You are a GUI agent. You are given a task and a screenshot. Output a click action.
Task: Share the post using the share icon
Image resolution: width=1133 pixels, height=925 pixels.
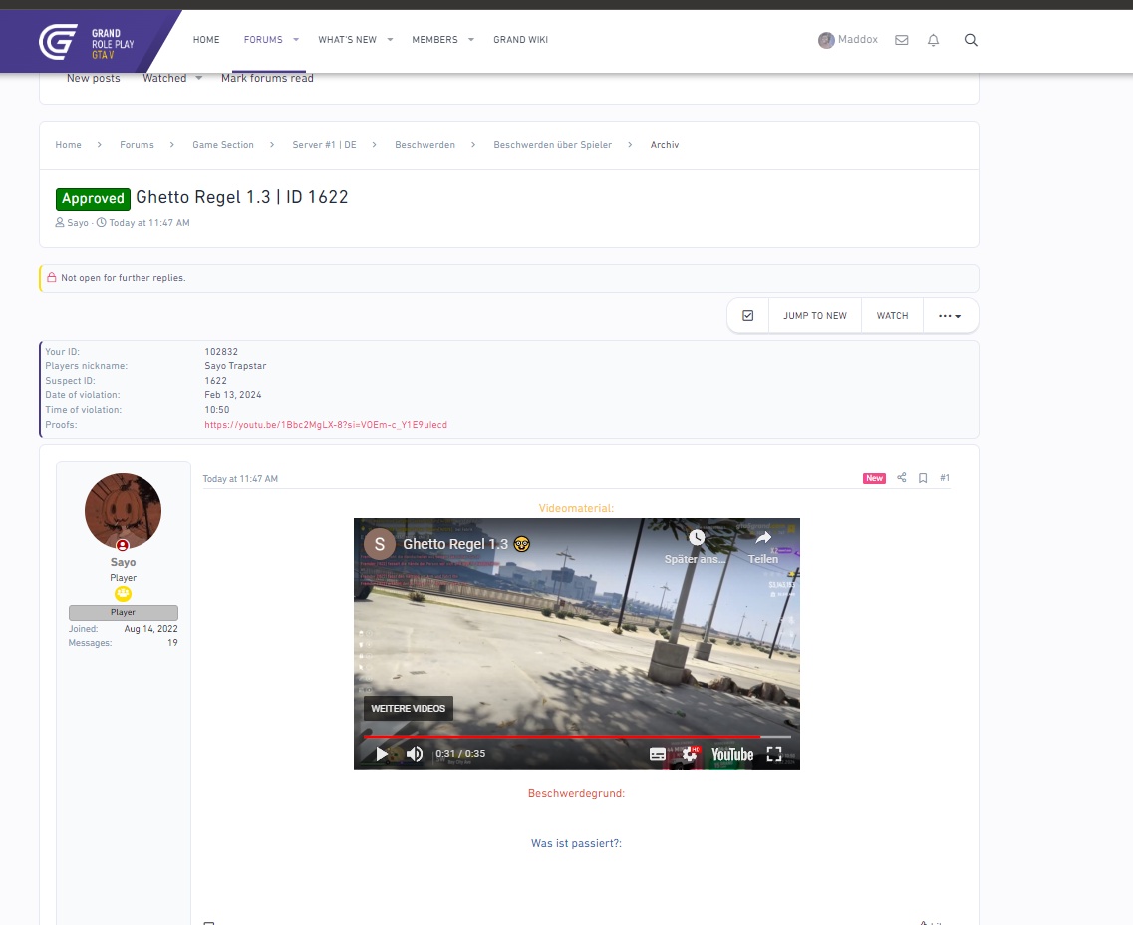click(901, 478)
